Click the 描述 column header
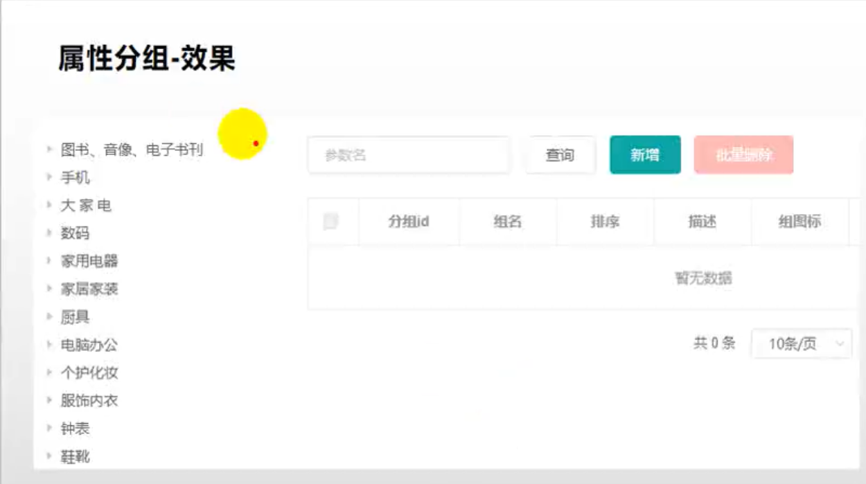Viewport: 866px width, 484px height. tap(702, 222)
